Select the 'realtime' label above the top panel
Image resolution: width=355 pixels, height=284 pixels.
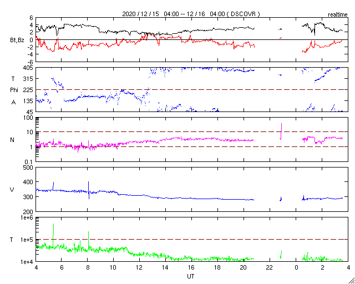337,15
